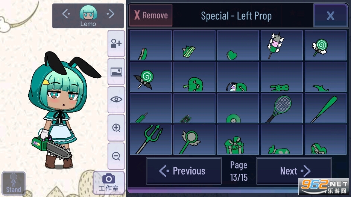Toggle the eye visibility button
The image size is (351, 197).
[116, 99]
